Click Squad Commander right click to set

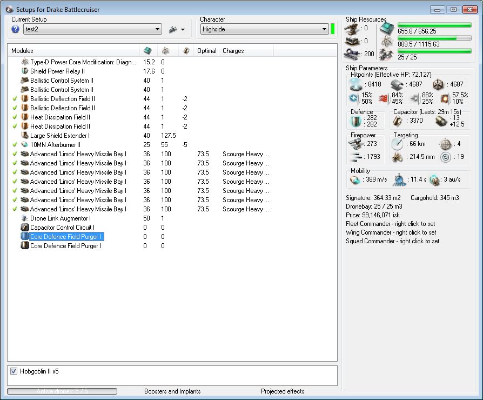point(392,241)
